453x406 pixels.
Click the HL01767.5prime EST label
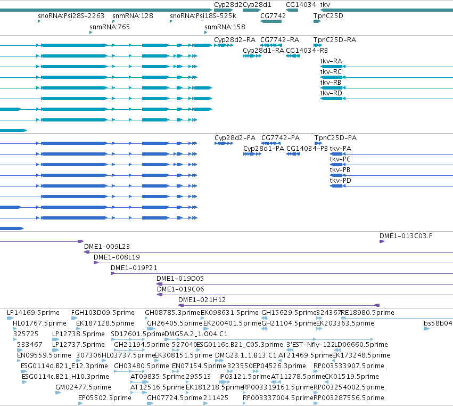click(x=39, y=323)
